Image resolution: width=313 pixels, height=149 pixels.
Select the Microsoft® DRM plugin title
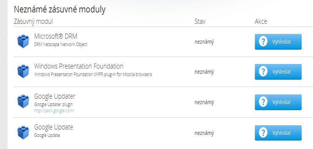click(56, 36)
